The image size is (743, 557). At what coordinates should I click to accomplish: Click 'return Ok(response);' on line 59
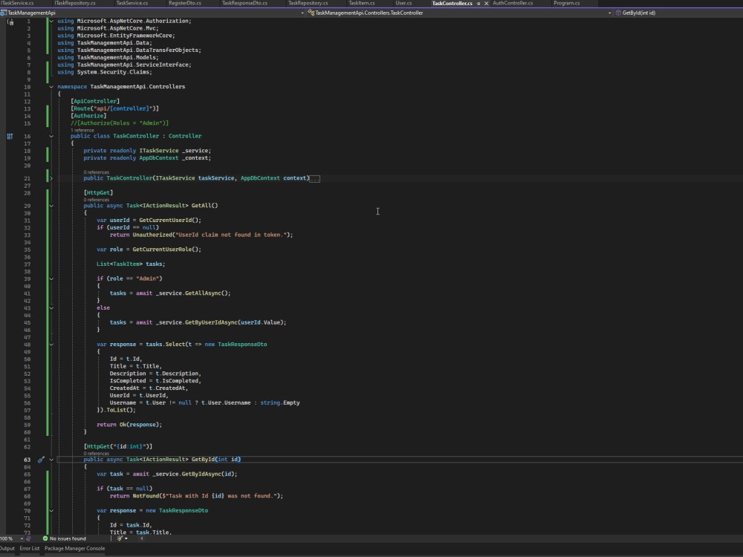(129, 425)
